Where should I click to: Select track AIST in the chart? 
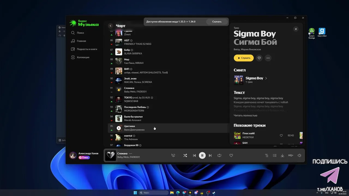(168, 42)
